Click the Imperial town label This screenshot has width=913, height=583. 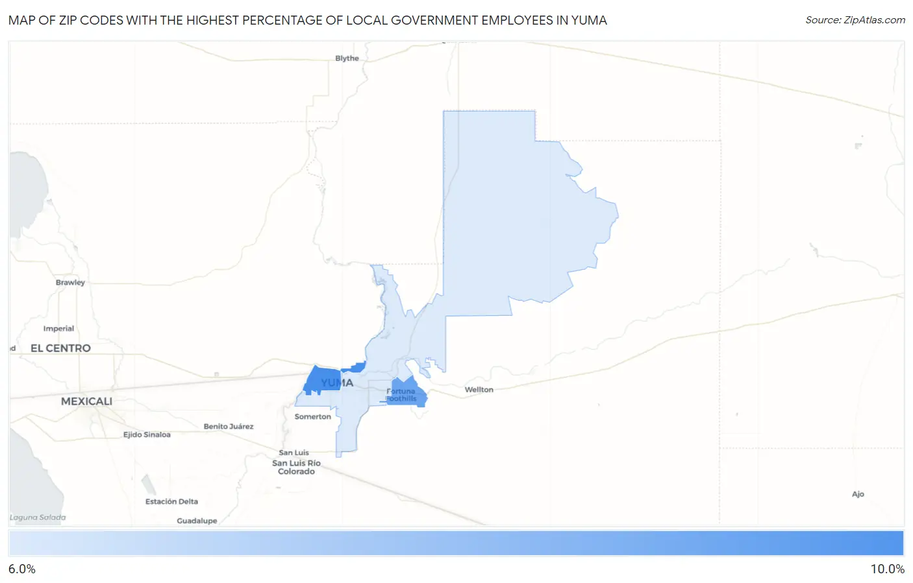(x=58, y=329)
